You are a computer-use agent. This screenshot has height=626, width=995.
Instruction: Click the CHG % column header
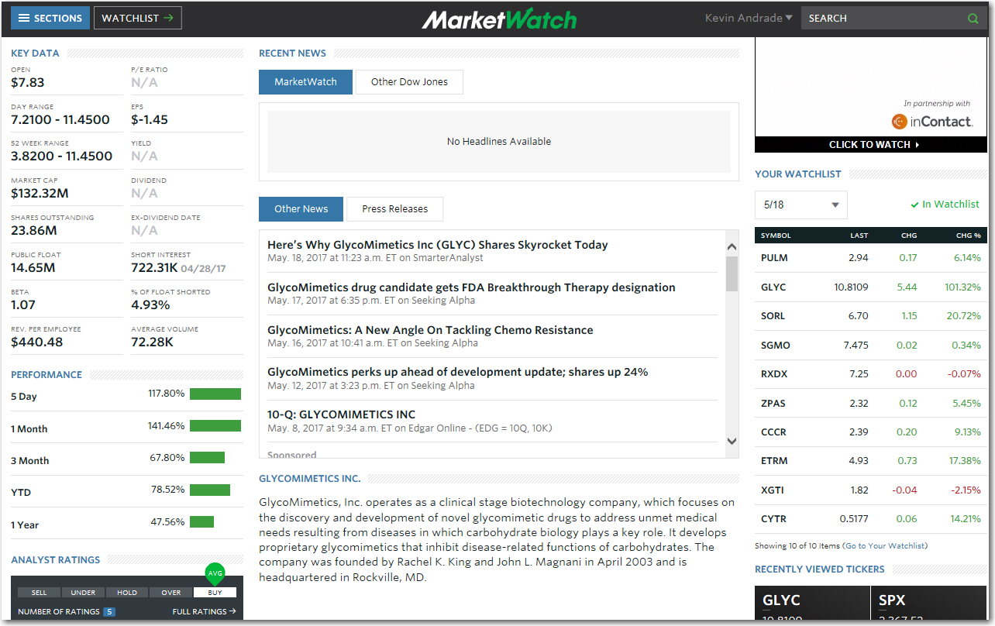[x=969, y=236]
